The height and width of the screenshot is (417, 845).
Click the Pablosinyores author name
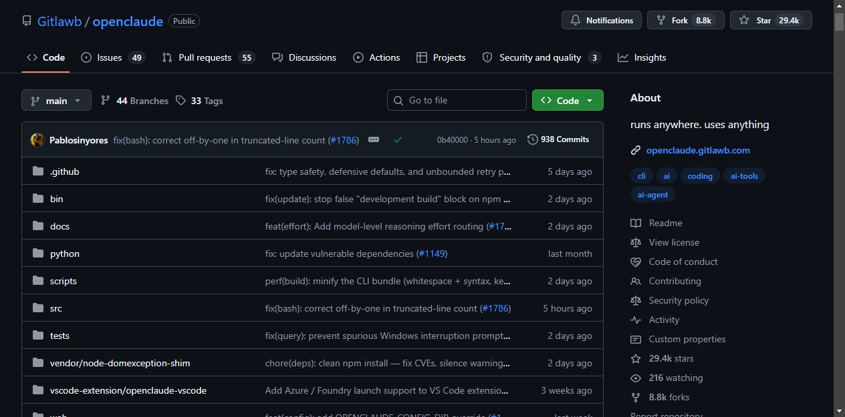point(79,140)
